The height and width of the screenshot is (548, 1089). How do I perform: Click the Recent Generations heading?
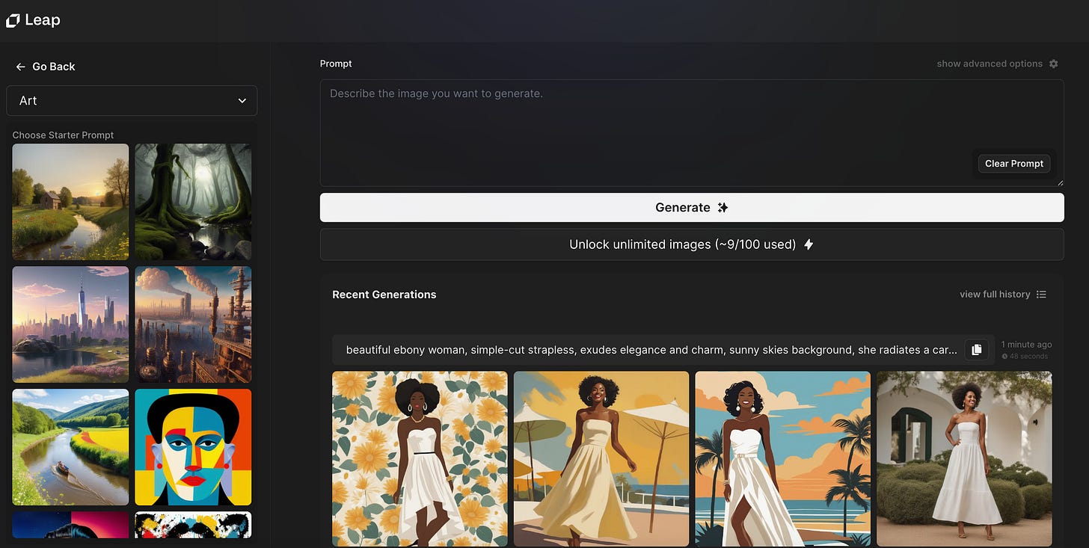coord(384,295)
